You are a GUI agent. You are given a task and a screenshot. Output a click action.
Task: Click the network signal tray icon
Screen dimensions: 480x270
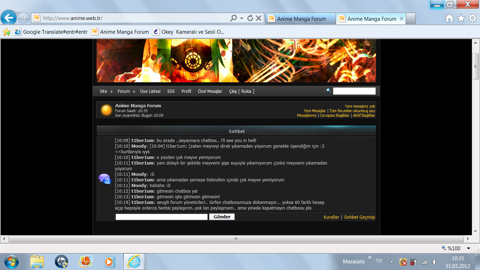424,262
